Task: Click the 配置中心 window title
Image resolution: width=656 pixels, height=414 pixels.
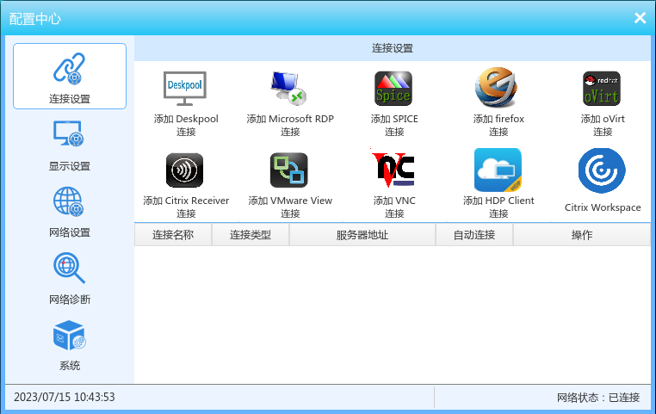Action: pyautogui.click(x=35, y=19)
